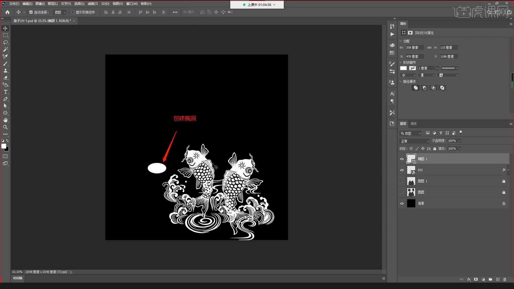This screenshot has height=289, width=514.
Task: Open the blend mode 正常 dropdown
Action: [415, 141]
